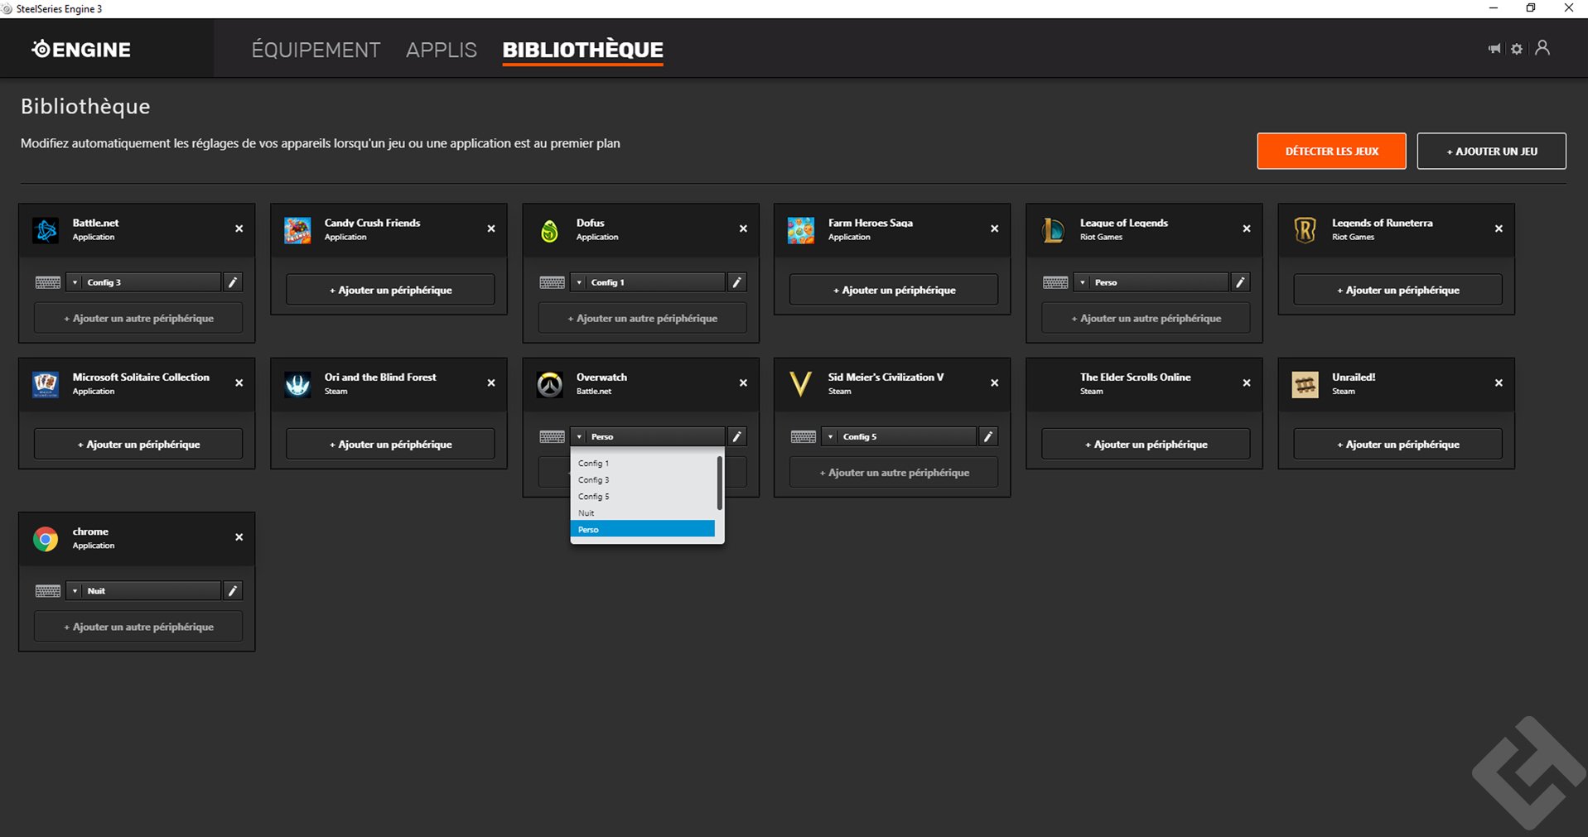1588x837 pixels.
Task: Select Config 3 in the dropdown list
Action: click(643, 480)
